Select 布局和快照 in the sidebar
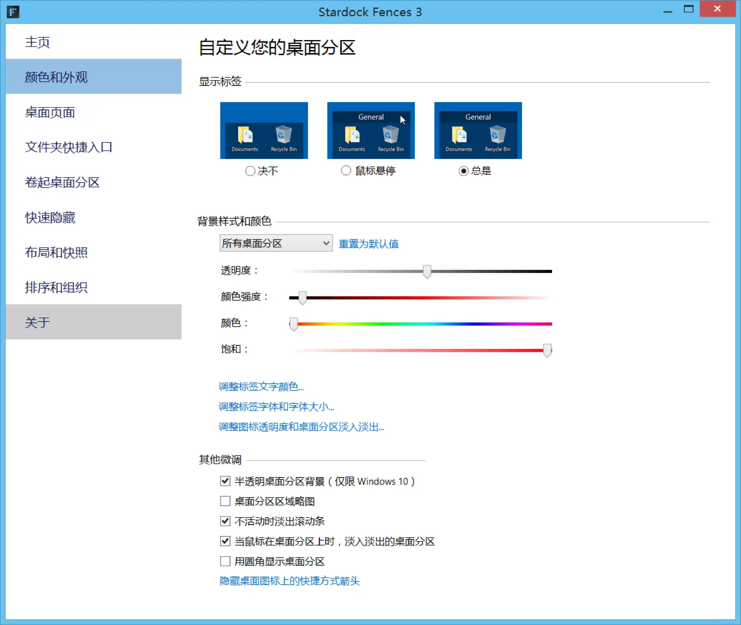This screenshot has height=625, width=741. point(94,252)
